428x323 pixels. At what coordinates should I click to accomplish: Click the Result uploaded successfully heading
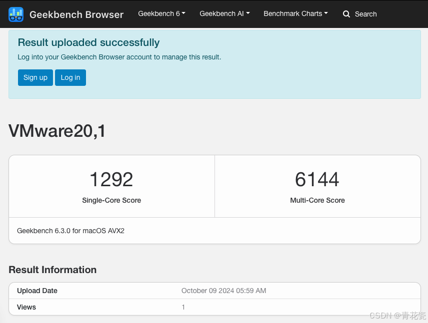pyautogui.click(x=88, y=43)
